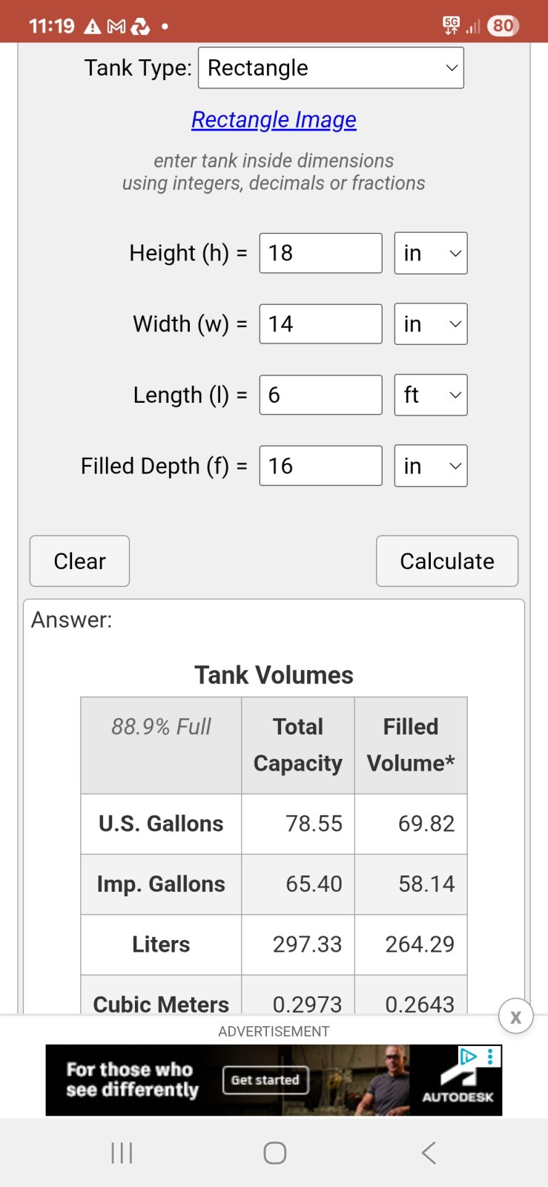548x1187 pixels.
Task: Open the Width unit dropdown
Action: pyautogui.click(x=430, y=324)
